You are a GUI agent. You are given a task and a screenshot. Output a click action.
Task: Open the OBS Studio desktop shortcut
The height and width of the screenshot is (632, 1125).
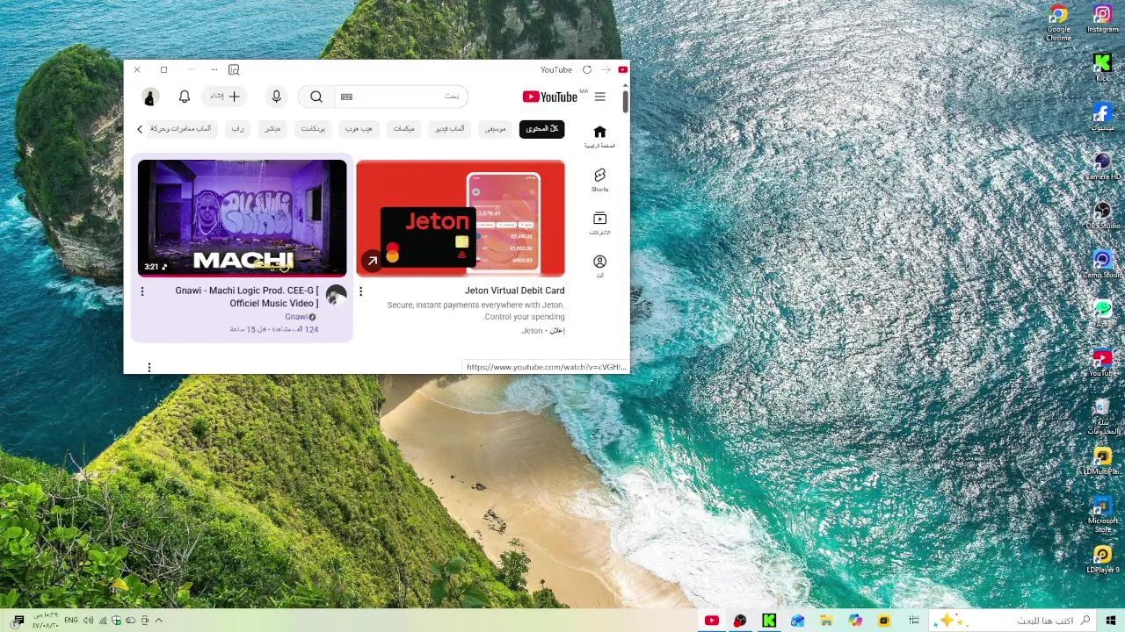tap(1102, 216)
